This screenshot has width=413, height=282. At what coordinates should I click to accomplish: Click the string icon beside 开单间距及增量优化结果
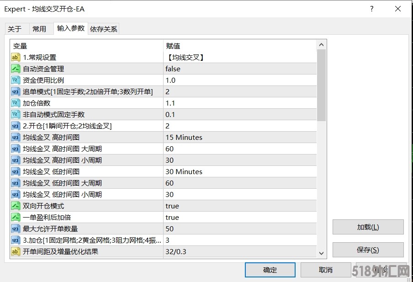[x=16, y=251]
